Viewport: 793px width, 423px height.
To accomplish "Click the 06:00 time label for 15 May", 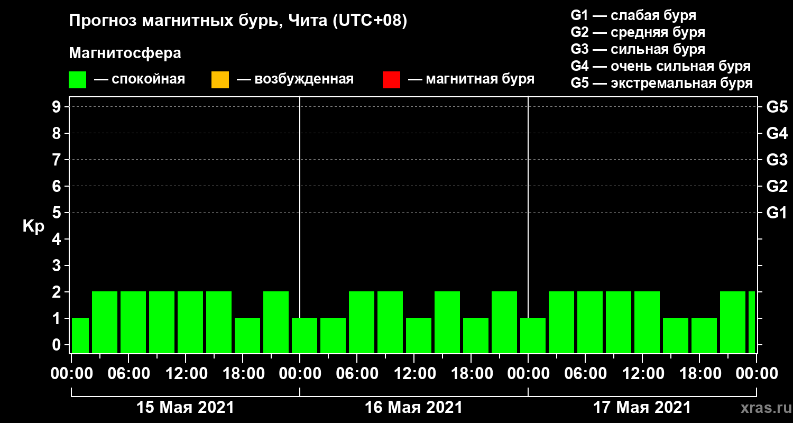I will pyautogui.click(x=128, y=373).
